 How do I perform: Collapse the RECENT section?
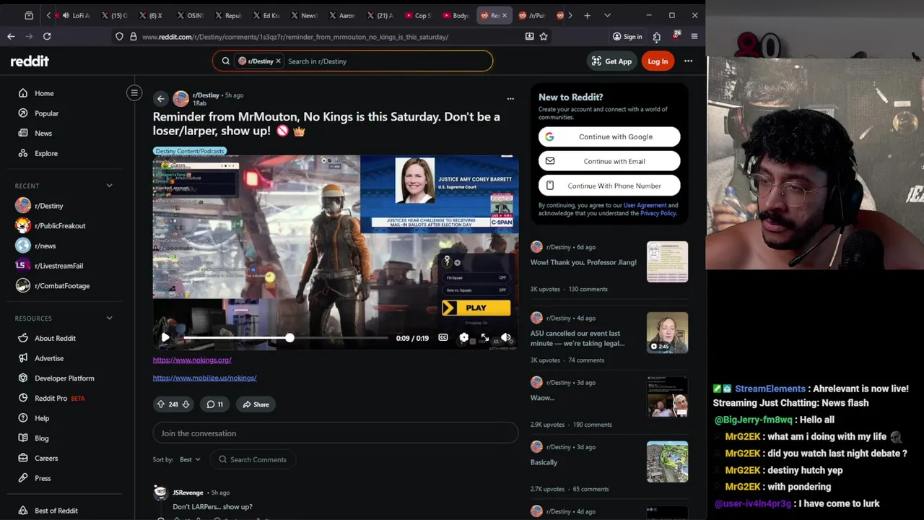click(x=110, y=186)
